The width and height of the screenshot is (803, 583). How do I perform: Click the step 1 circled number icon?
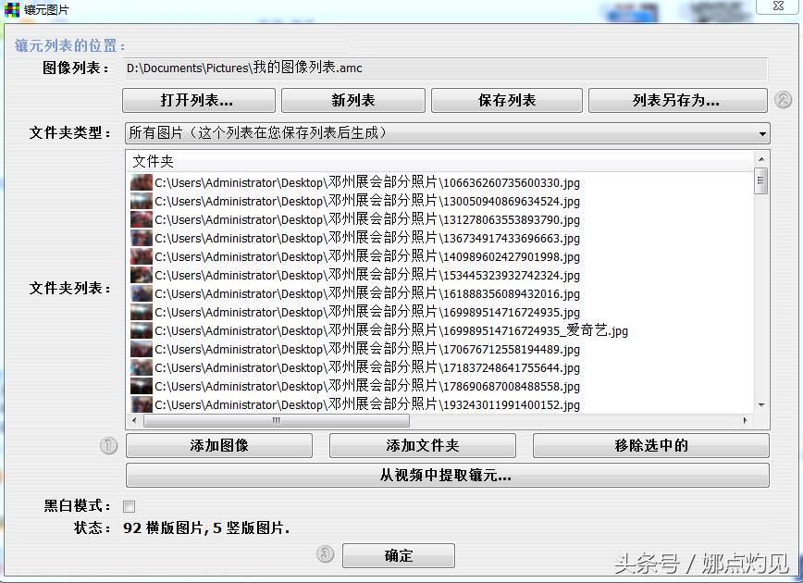[109, 446]
